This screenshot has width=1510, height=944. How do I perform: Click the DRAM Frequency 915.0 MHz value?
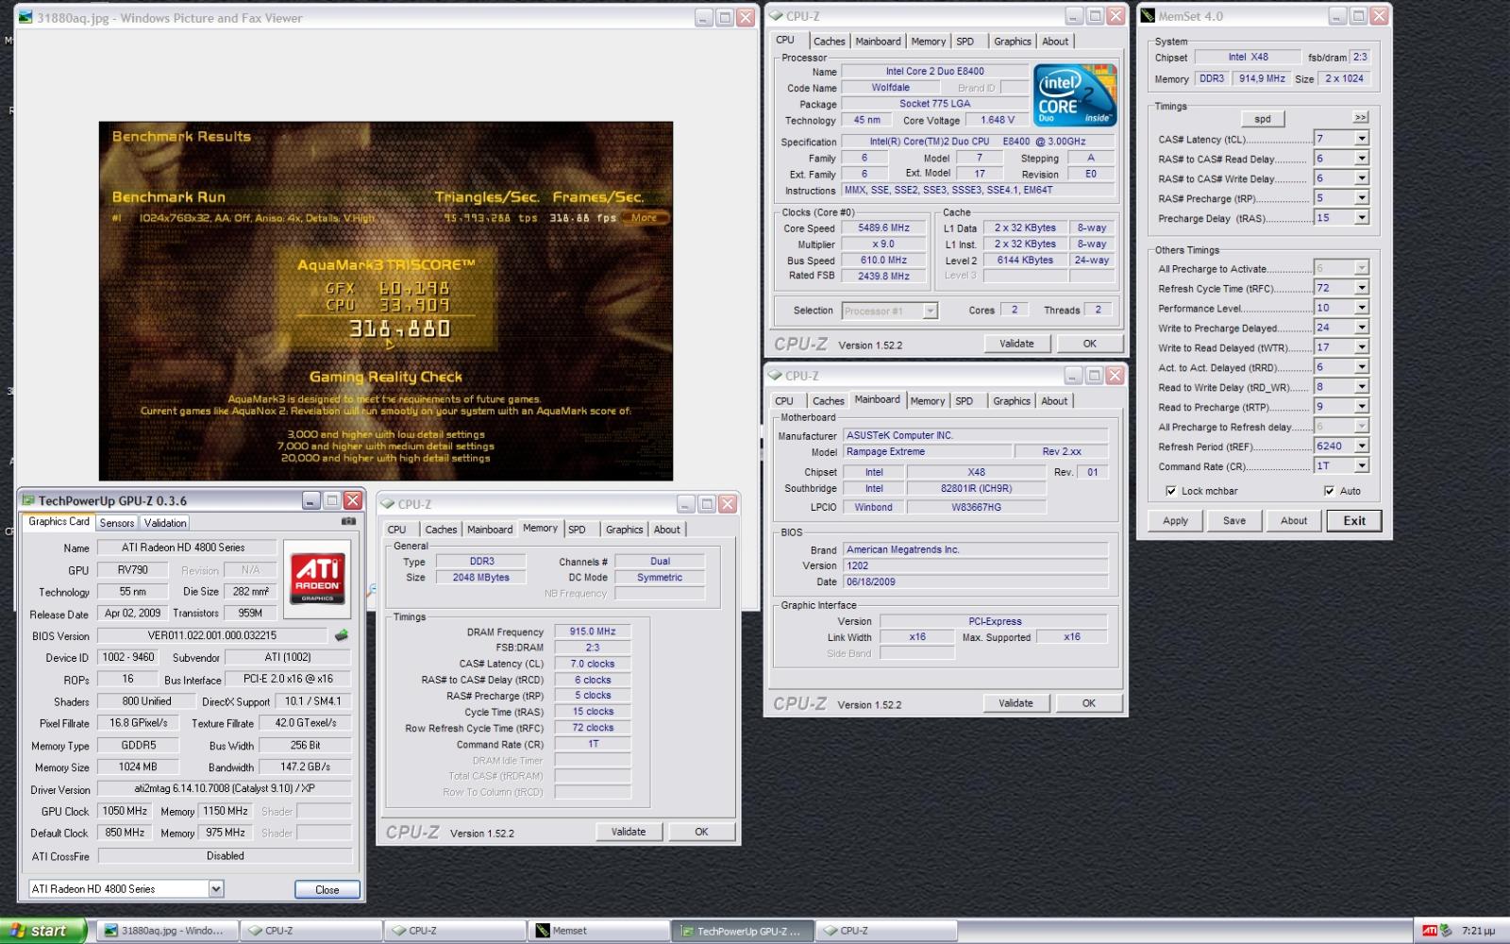tap(593, 632)
